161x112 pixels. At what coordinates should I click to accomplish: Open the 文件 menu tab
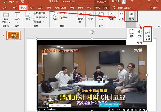5,8
